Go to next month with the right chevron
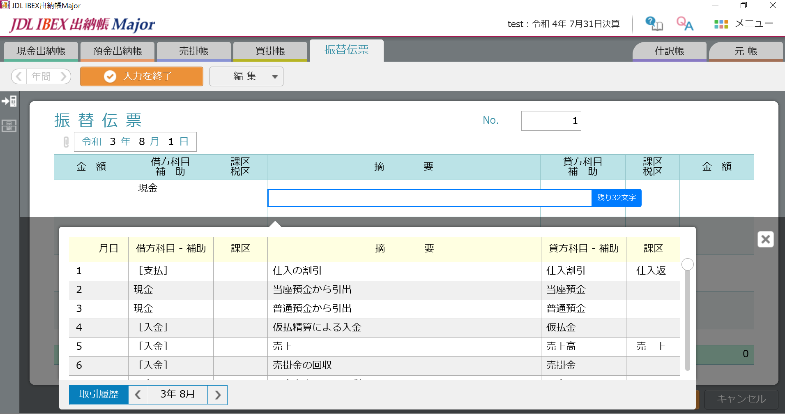The image size is (785, 414). pyautogui.click(x=217, y=394)
